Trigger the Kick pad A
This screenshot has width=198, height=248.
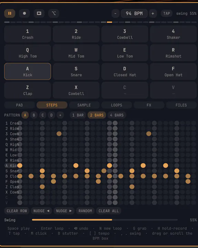pos(28,72)
